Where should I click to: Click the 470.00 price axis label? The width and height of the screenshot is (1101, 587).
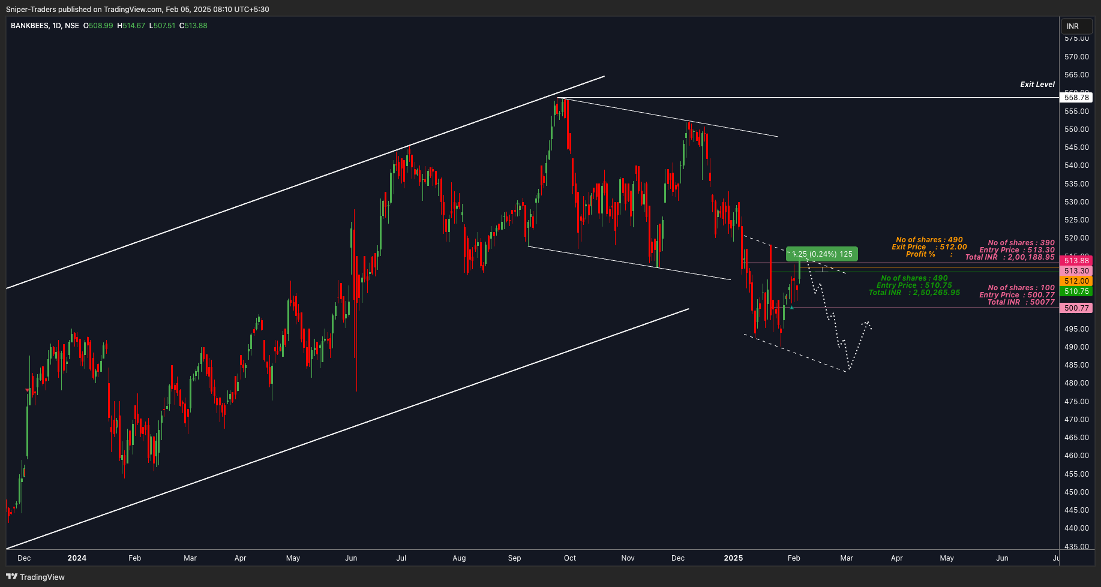click(x=1076, y=420)
